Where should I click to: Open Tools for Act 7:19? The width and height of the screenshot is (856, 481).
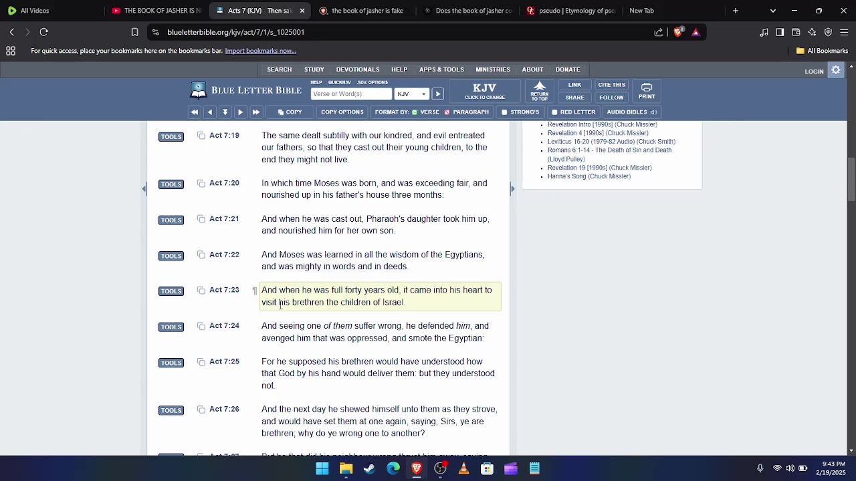(x=171, y=137)
